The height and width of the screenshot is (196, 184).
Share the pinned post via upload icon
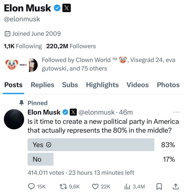coord(176,187)
